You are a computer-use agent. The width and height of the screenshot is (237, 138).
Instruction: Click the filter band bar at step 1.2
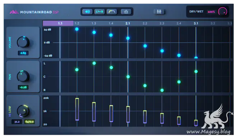(77, 109)
